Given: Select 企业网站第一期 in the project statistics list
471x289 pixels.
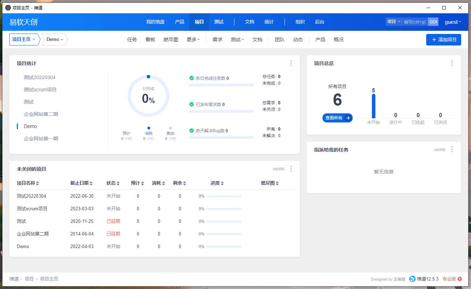Looking at the screenshot, I should (x=41, y=139).
